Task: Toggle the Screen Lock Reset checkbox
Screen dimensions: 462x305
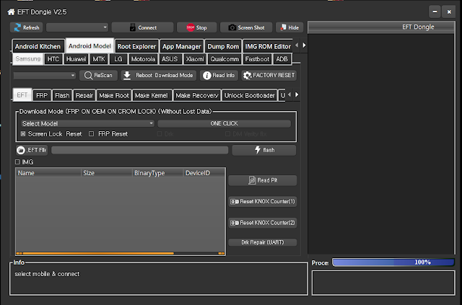Action: click(23, 134)
